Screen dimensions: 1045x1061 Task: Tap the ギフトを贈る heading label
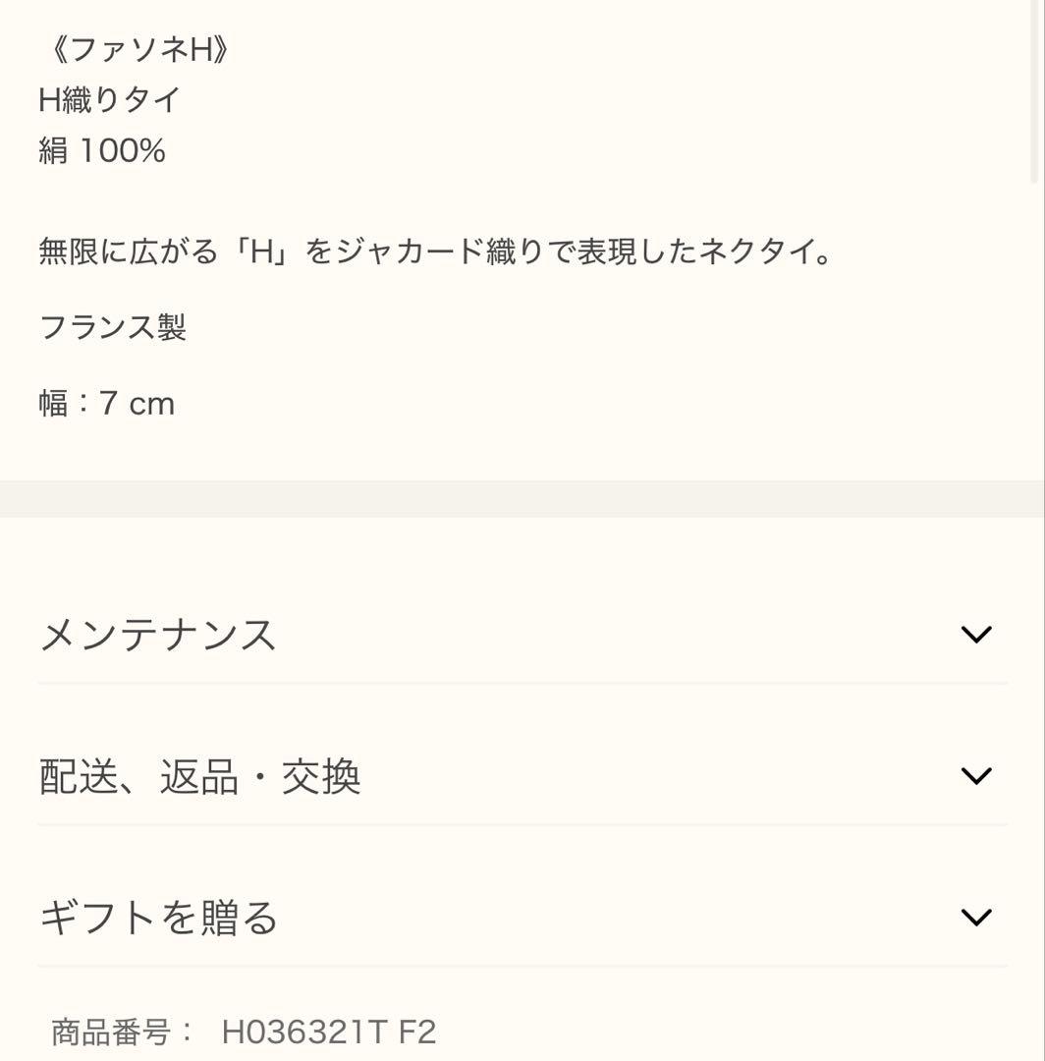(159, 918)
